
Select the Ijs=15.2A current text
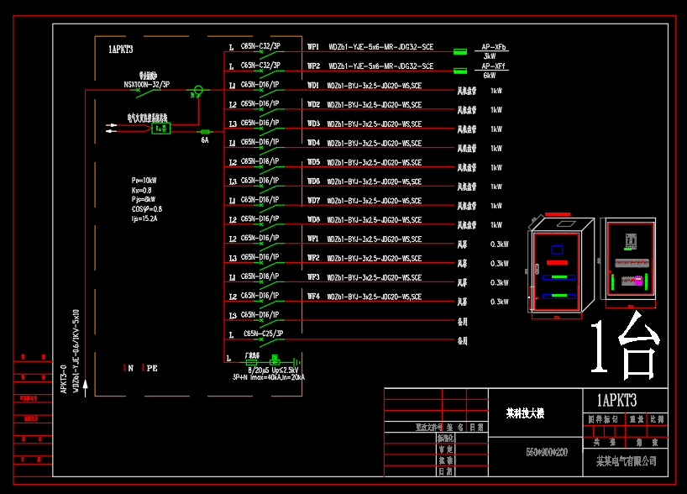[x=144, y=218]
